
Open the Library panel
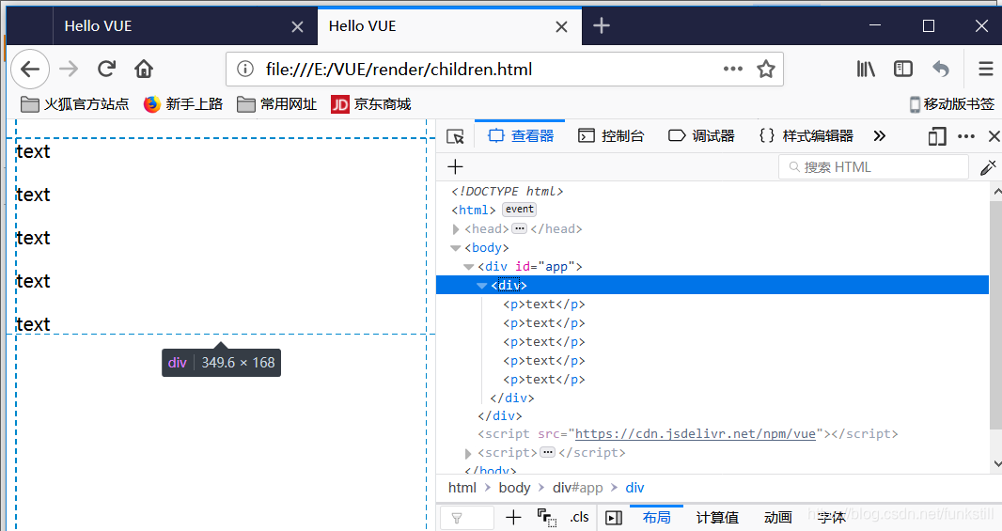pos(866,69)
